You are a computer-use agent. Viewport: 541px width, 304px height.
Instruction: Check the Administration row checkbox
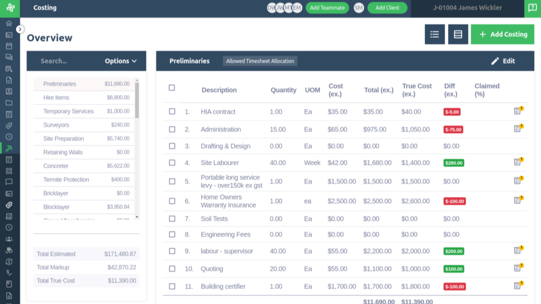click(x=172, y=129)
